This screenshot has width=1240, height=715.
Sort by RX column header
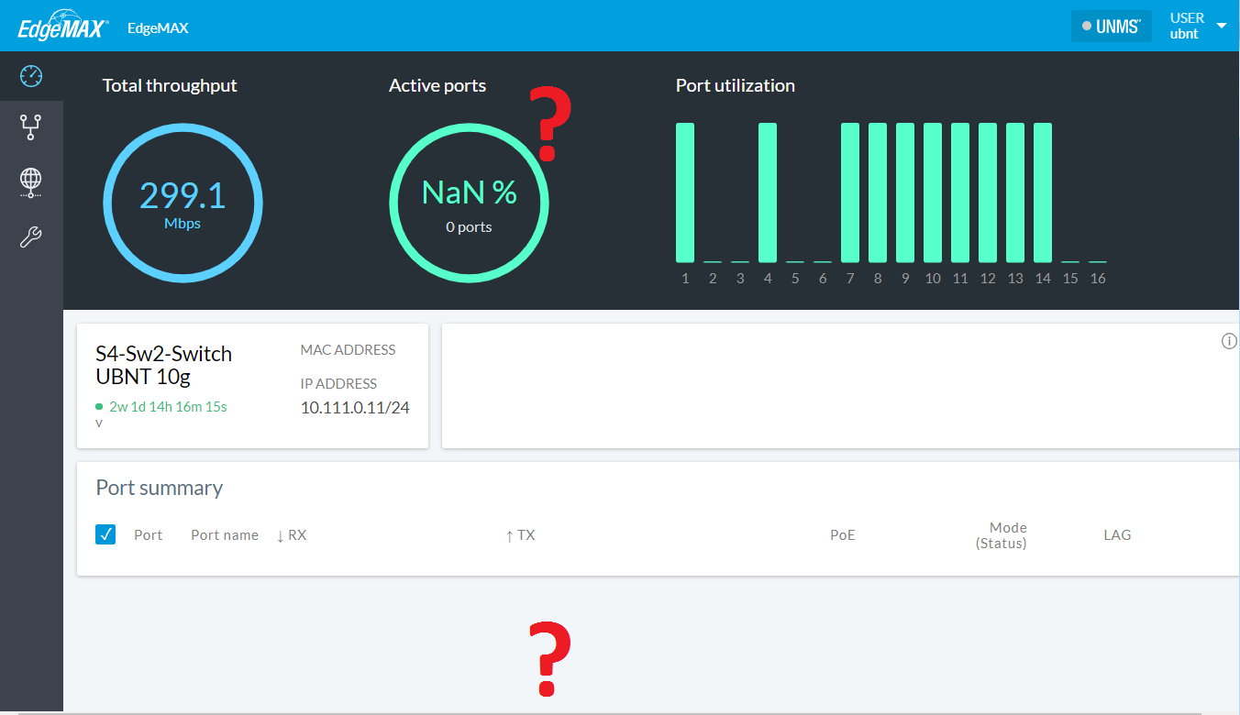(x=292, y=535)
